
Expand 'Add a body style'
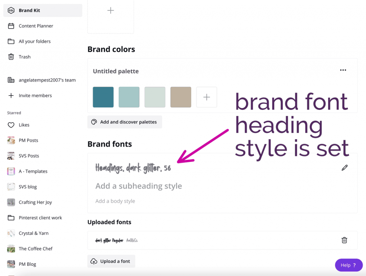pos(115,201)
